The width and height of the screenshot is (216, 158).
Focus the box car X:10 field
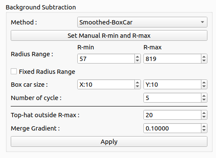point(106,85)
